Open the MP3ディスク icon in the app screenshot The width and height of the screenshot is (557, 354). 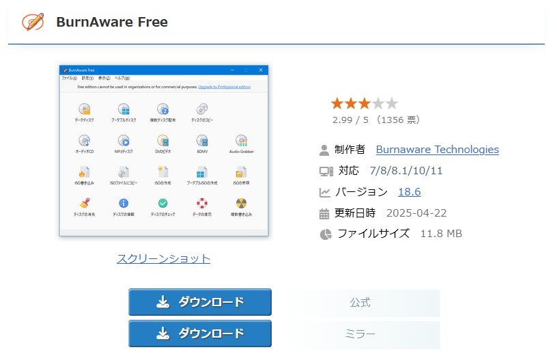[124, 141]
